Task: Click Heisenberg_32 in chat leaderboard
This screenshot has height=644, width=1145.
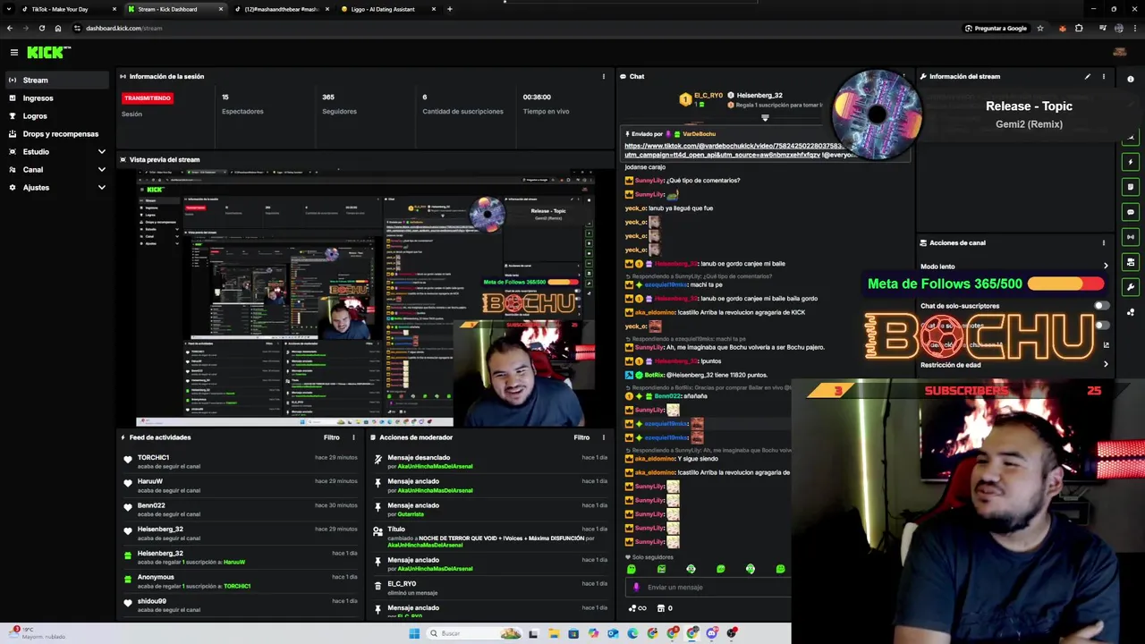Action: [760, 95]
